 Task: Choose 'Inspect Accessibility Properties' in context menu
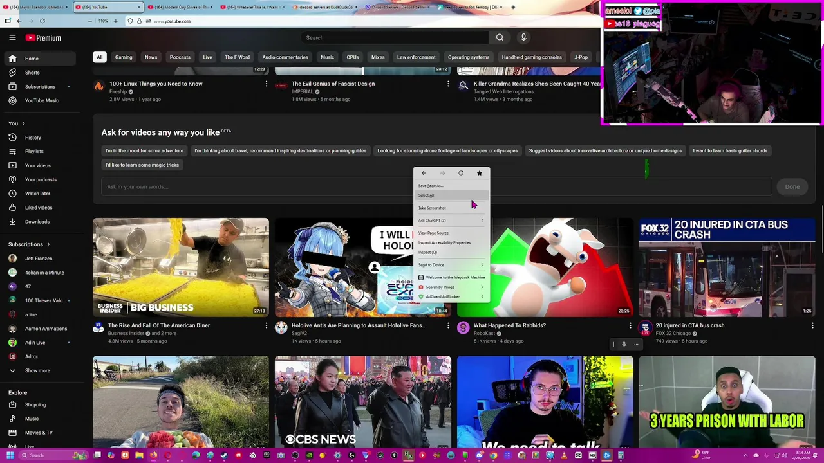point(451,242)
